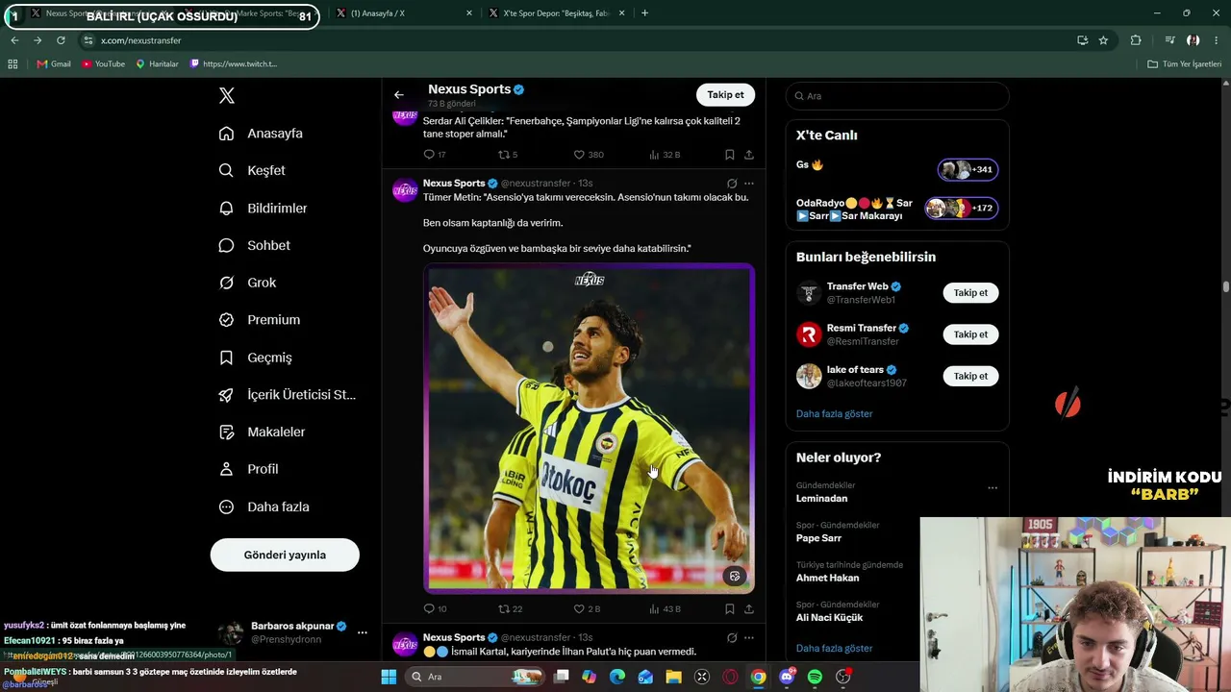The height and width of the screenshot is (692, 1231).
Task: Open Makaleler in the sidebar
Action: (x=262, y=432)
